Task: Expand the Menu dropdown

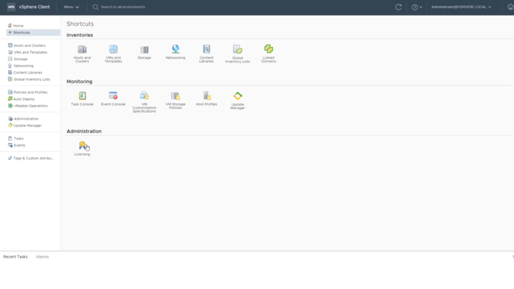Action: (x=71, y=7)
